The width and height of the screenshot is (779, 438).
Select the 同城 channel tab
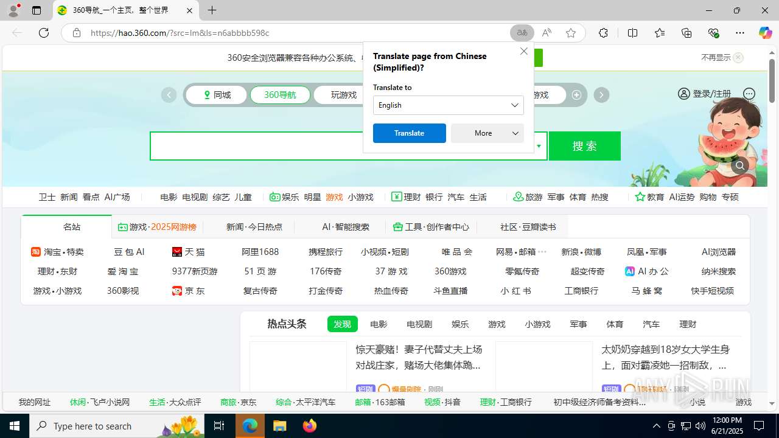point(217,95)
